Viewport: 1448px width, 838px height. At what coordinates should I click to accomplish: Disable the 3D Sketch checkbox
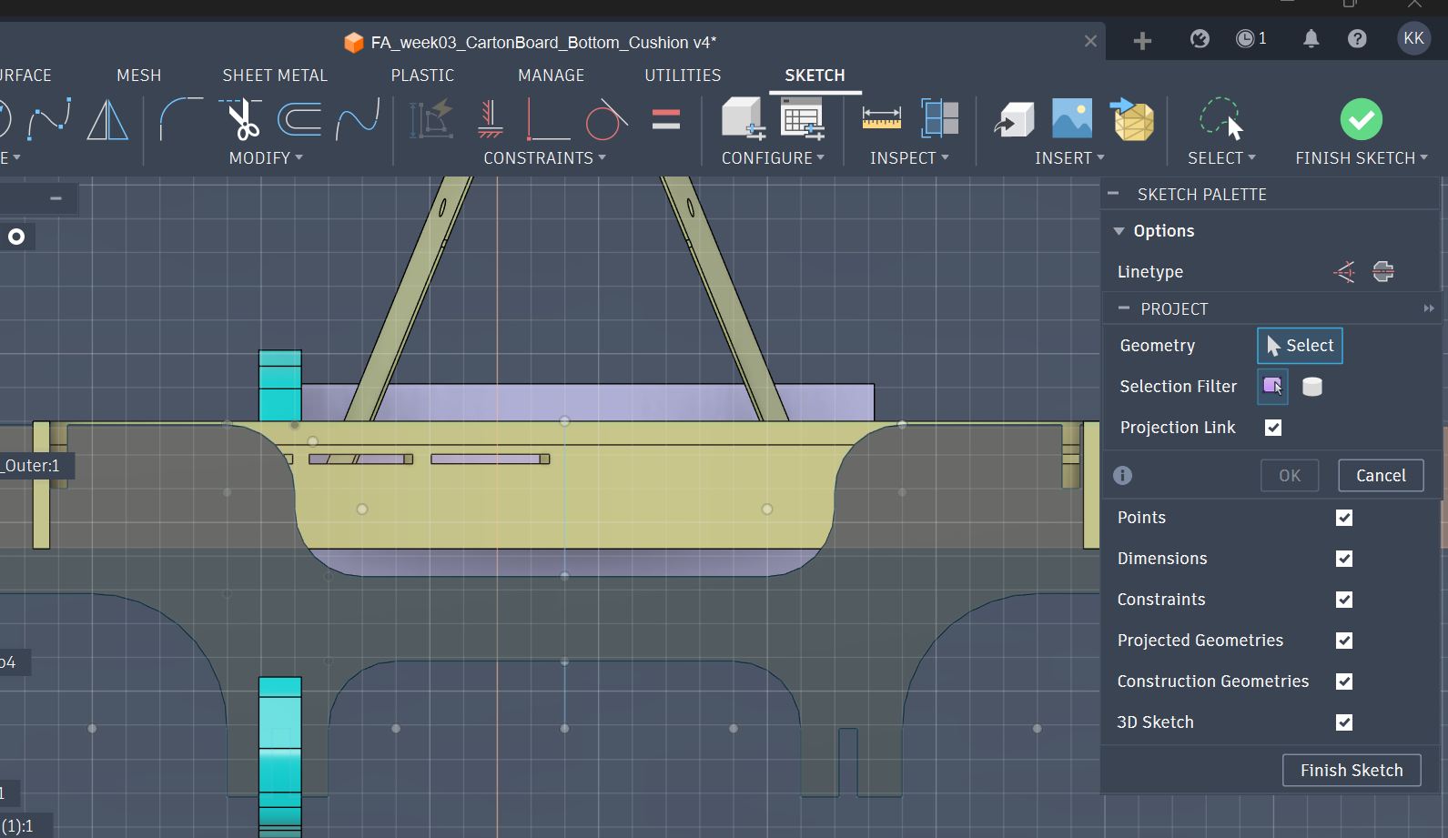[1344, 722]
